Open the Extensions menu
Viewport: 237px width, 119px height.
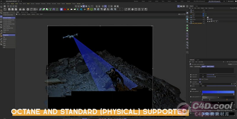(x=68, y=4)
